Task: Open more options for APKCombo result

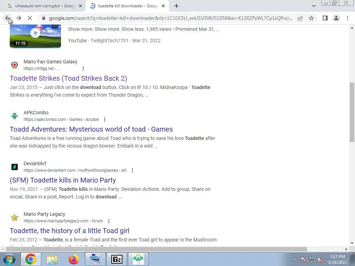Action: click(105, 119)
